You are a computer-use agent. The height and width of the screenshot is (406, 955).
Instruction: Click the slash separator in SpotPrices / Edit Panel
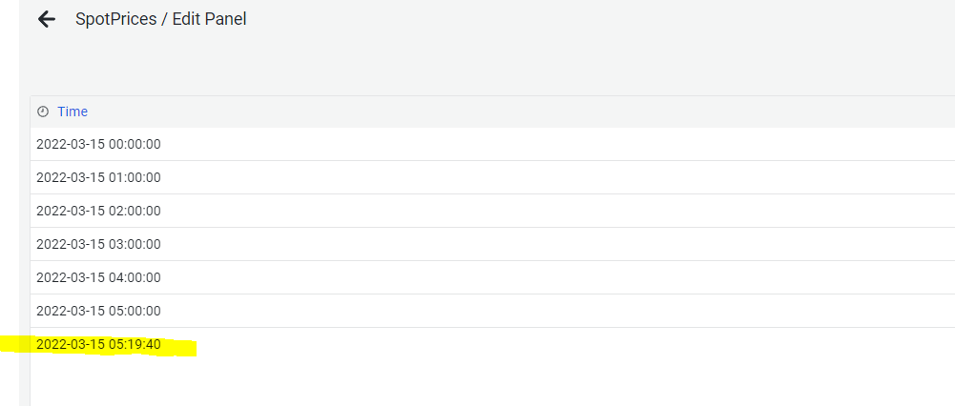coord(165,19)
